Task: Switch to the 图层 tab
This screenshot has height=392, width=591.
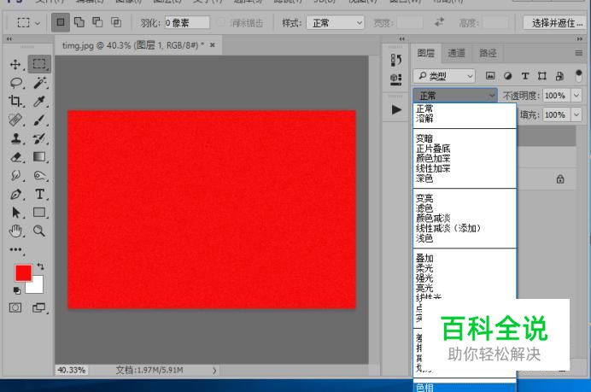Action: click(426, 53)
